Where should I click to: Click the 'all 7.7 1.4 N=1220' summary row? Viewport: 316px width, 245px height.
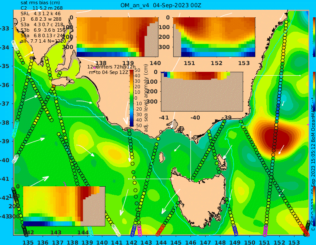[43, 41]
